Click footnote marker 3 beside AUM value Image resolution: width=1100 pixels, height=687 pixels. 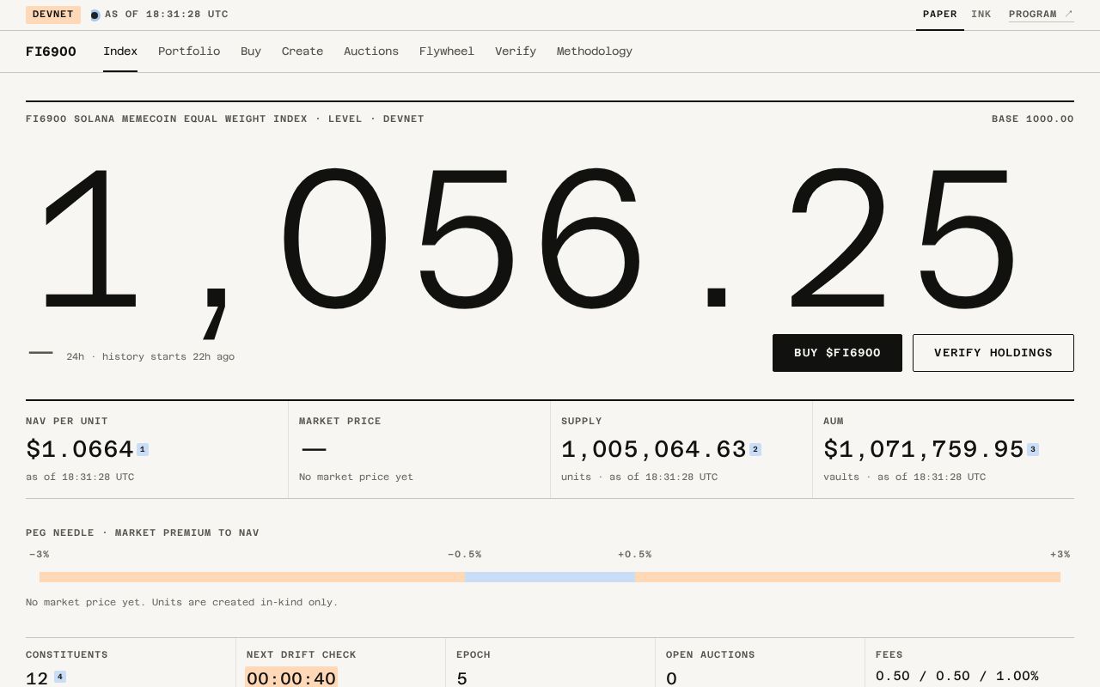tap(1033, 449)
